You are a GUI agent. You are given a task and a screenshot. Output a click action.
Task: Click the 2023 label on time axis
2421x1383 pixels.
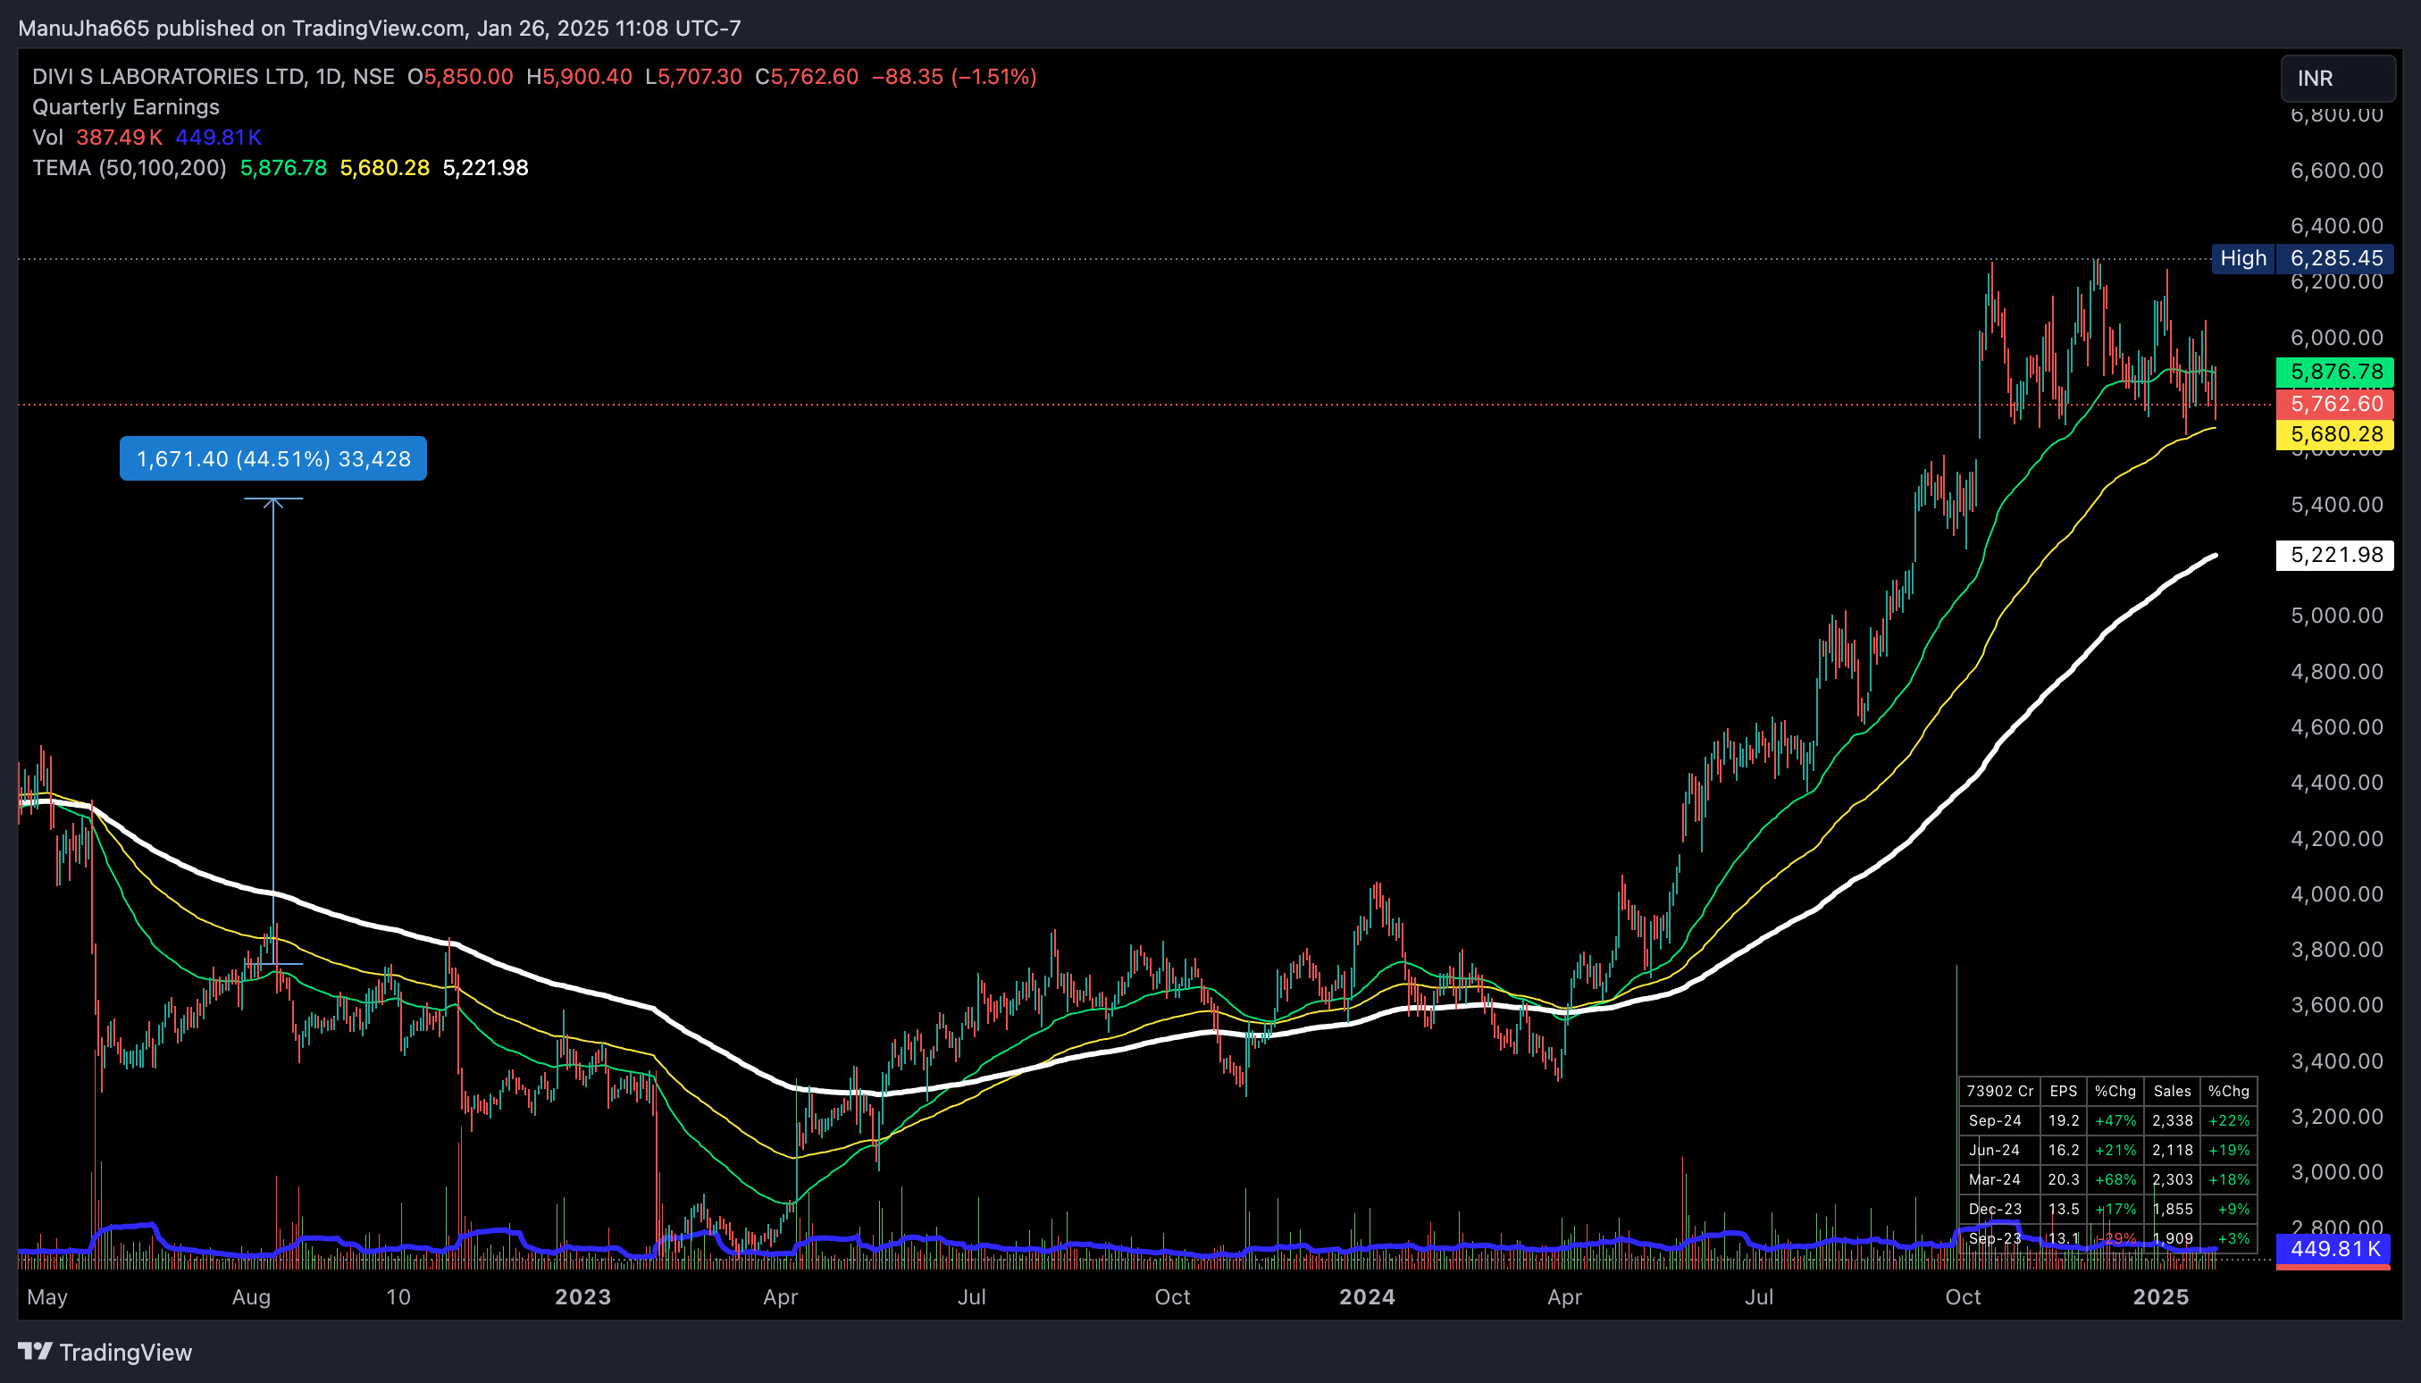point(583,1297)
